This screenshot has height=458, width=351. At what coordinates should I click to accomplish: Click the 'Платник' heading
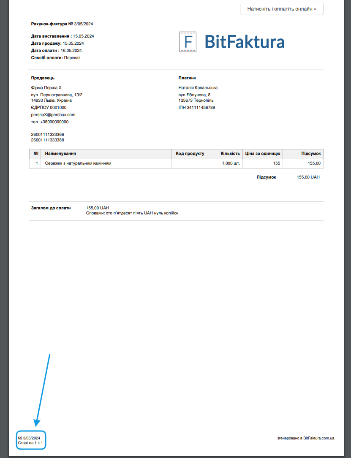[187, 78]
